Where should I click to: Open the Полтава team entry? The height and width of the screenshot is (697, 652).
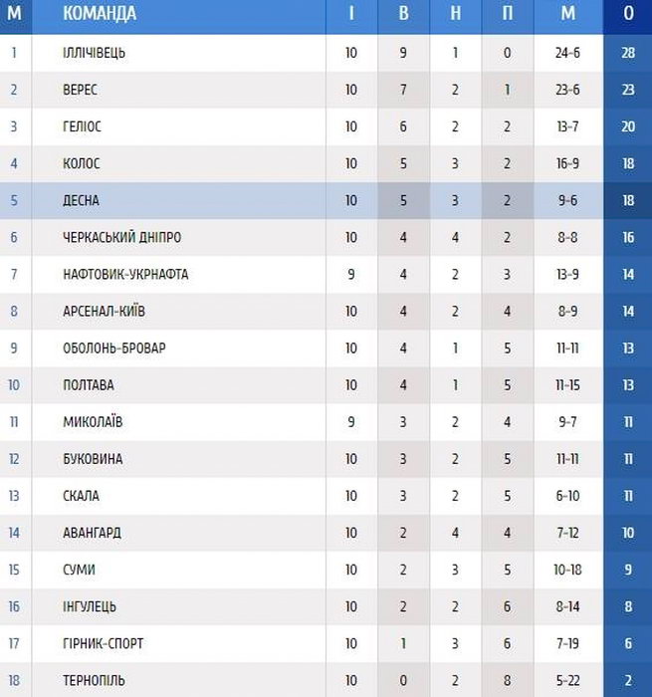[89, 384]
